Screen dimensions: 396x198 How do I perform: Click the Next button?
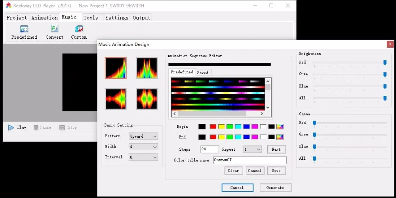[x=276, y=149]
